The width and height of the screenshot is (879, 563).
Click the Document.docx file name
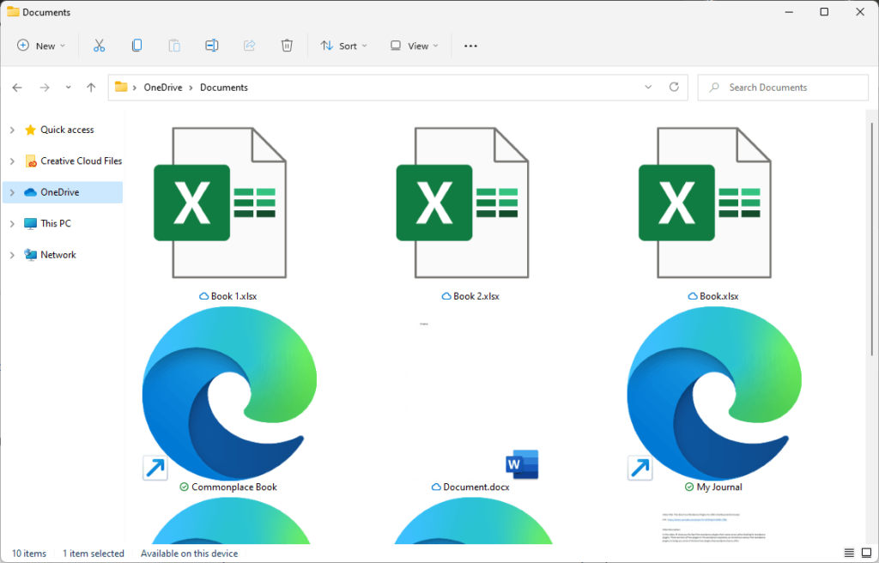tap(476, 487)
